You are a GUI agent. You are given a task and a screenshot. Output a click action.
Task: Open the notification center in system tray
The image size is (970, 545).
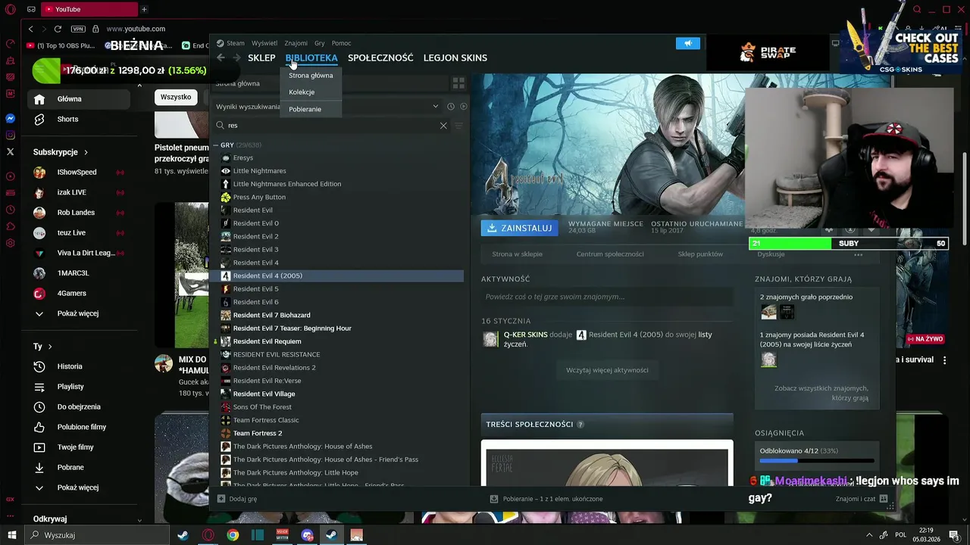(953, 535)
